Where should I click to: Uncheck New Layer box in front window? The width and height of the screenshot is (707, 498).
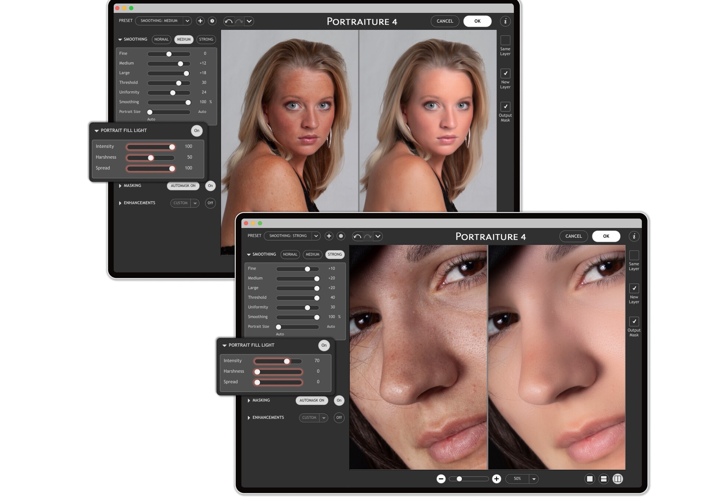pos(634,288)
